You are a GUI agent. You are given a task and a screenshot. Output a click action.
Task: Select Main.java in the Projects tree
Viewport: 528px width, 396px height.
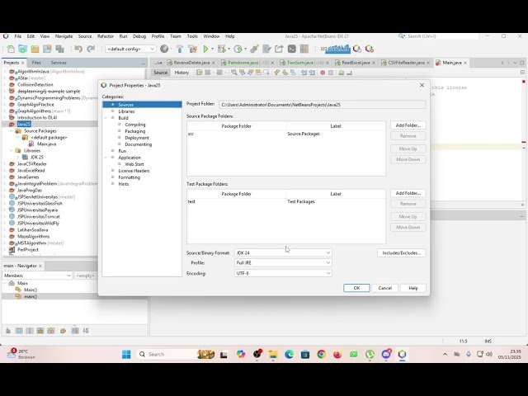(46, 144)
